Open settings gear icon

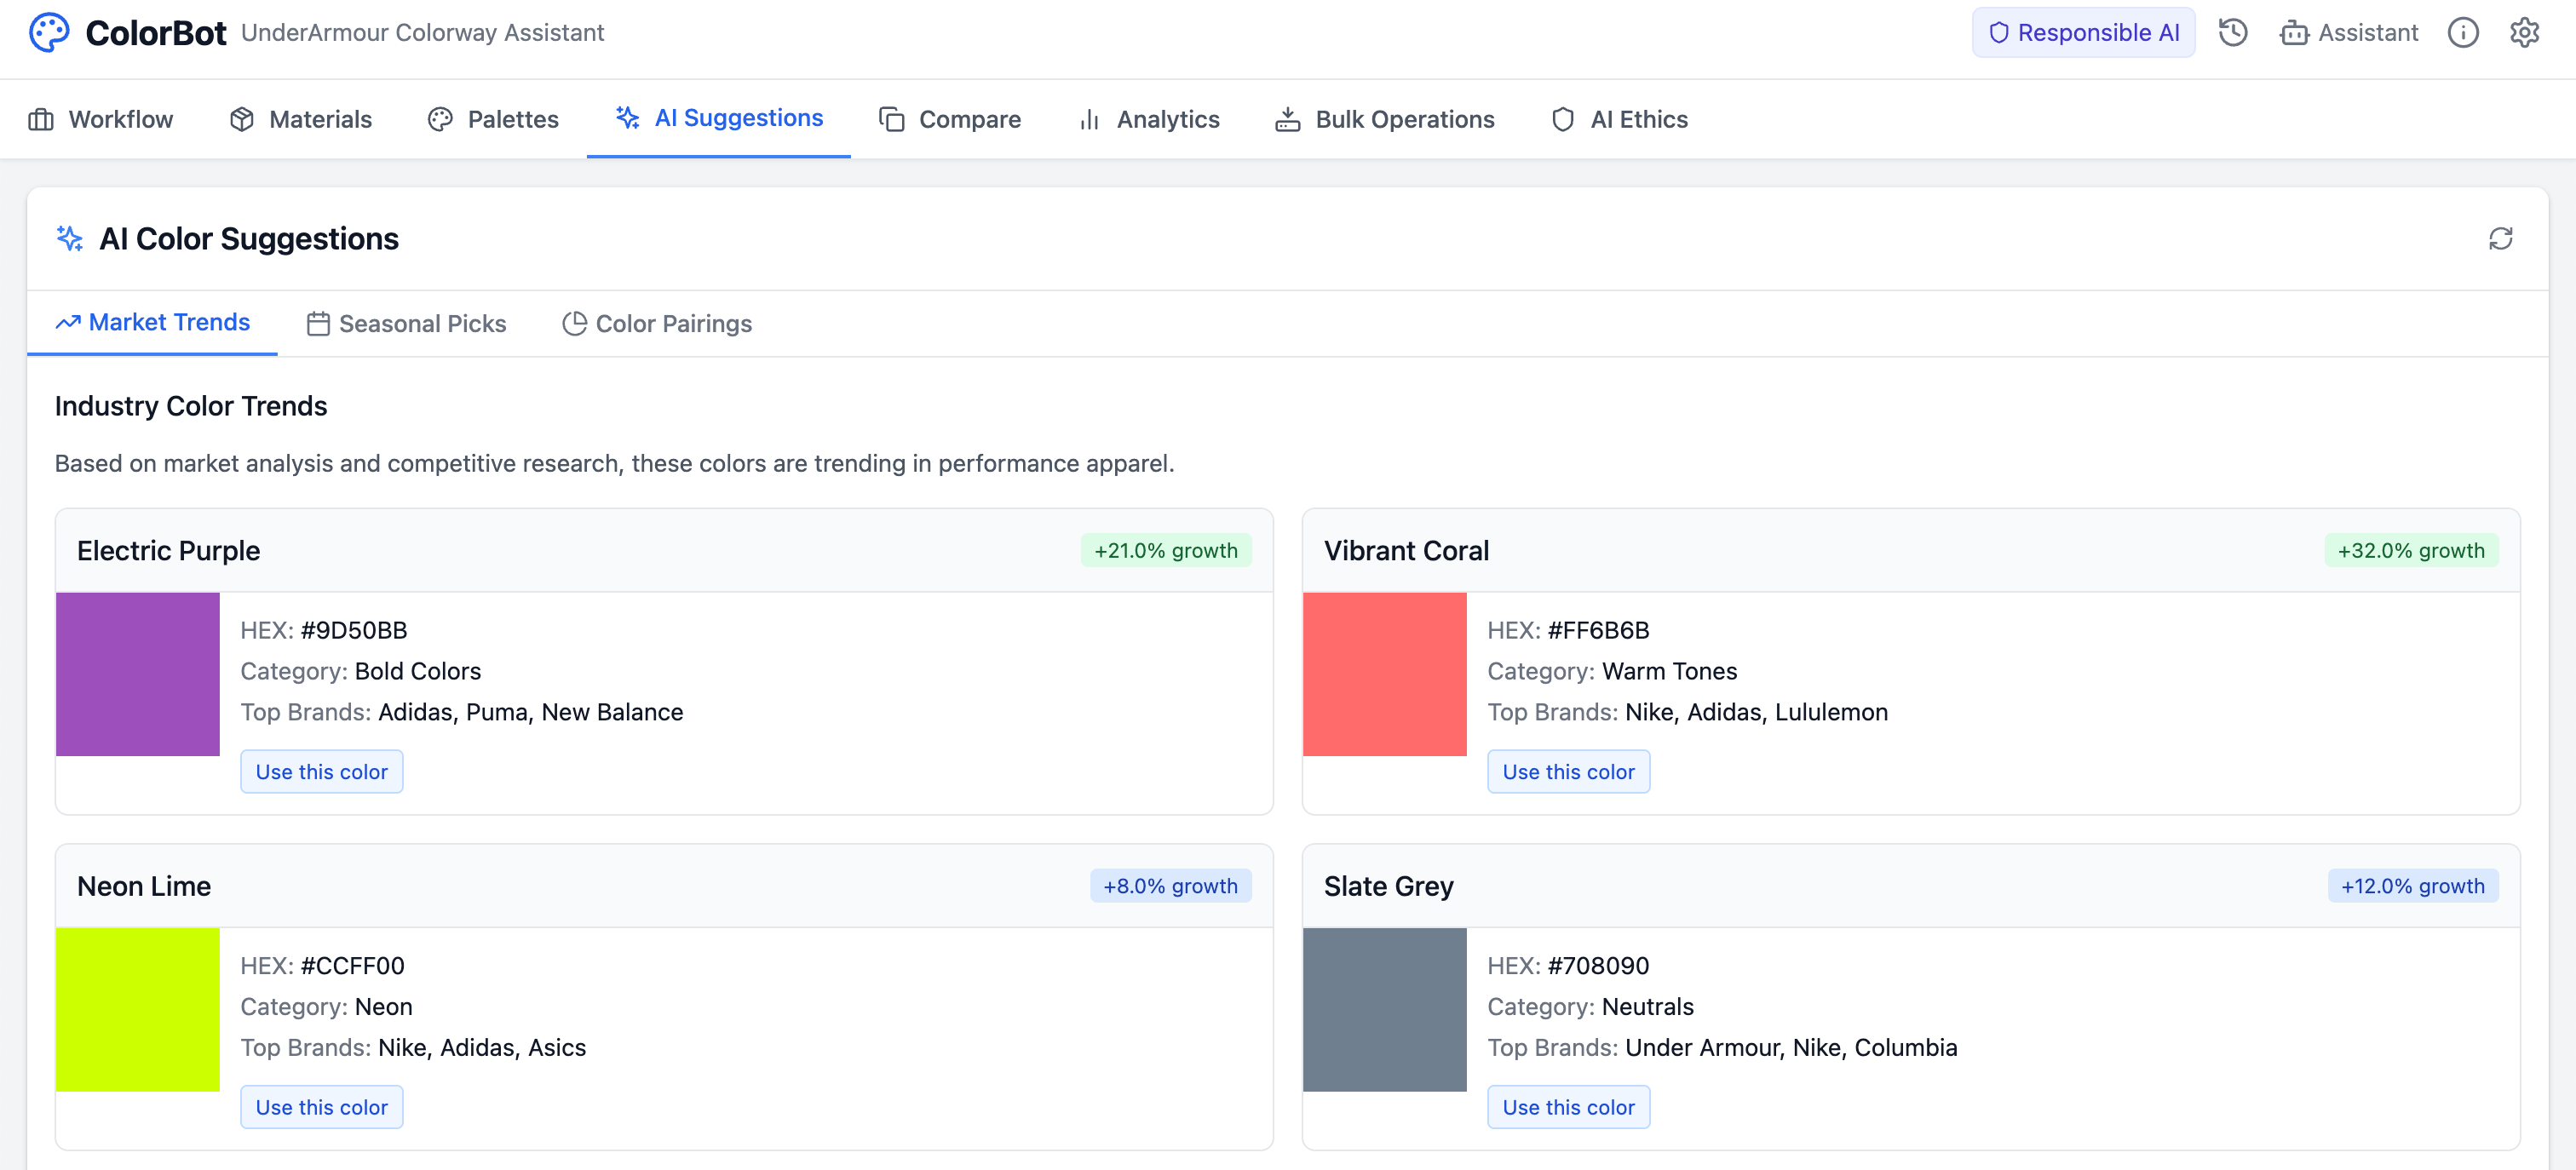[x=2524, y=33]
